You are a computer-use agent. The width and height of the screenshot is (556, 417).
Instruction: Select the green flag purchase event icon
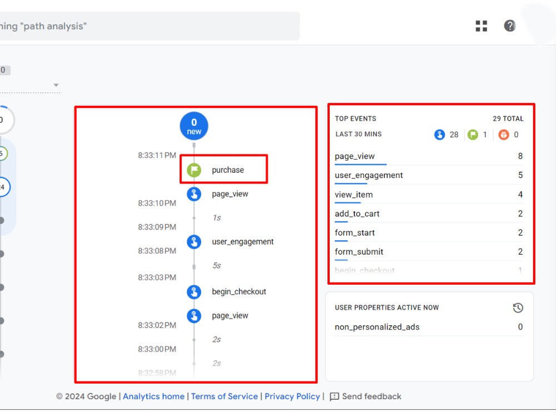(194, 170)
